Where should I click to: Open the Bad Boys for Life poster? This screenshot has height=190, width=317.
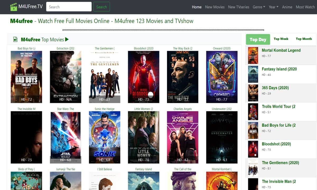(x=26, y=77)
